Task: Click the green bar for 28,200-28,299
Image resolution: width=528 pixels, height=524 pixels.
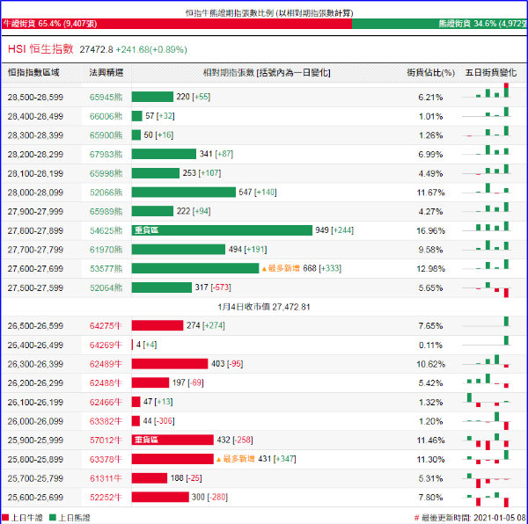Action: click(x=164, y=154)
